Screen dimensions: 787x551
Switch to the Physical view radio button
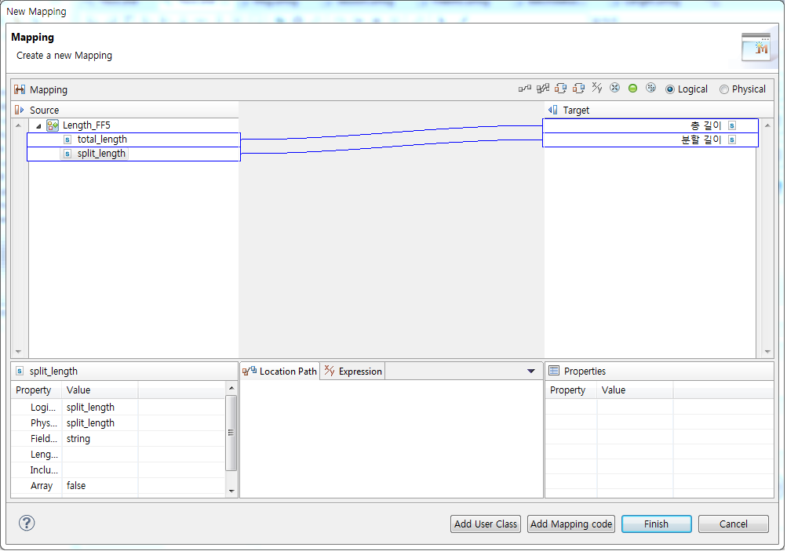click(724, 89)
